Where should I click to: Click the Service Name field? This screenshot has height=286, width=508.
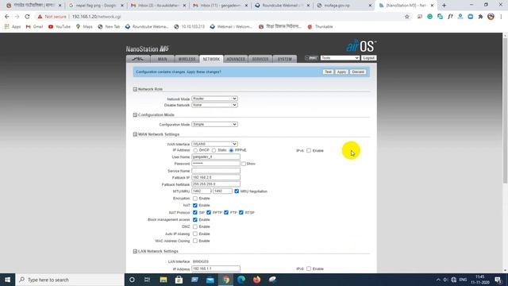click(216, 171)
